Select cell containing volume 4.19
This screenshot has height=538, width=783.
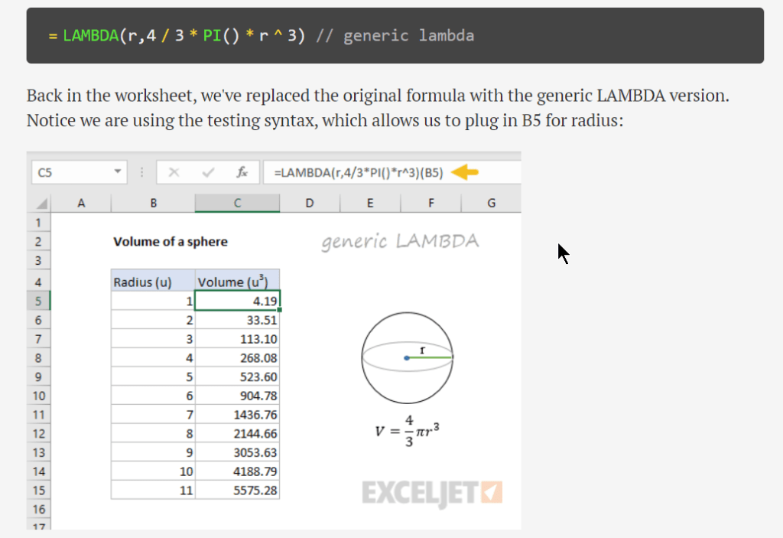tap(237, 301)
